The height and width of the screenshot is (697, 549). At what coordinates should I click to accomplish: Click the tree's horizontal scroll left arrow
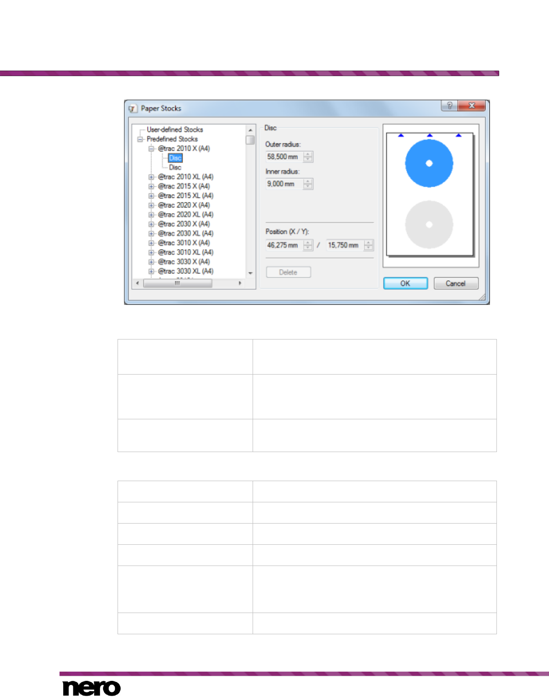[x=137, y=283]
